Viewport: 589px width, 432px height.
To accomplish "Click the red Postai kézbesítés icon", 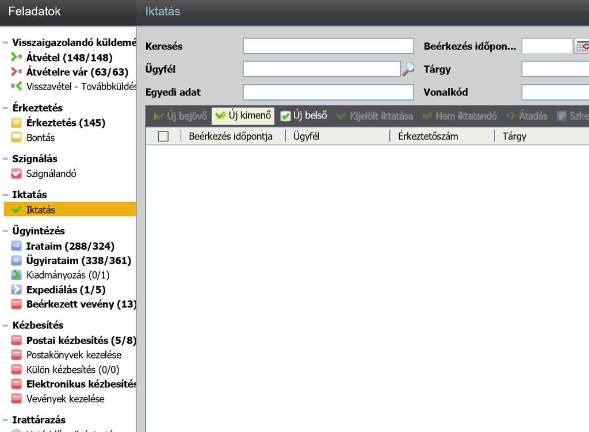I will click(16, 340).
